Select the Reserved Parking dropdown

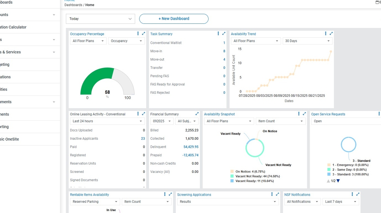point(95,202)
